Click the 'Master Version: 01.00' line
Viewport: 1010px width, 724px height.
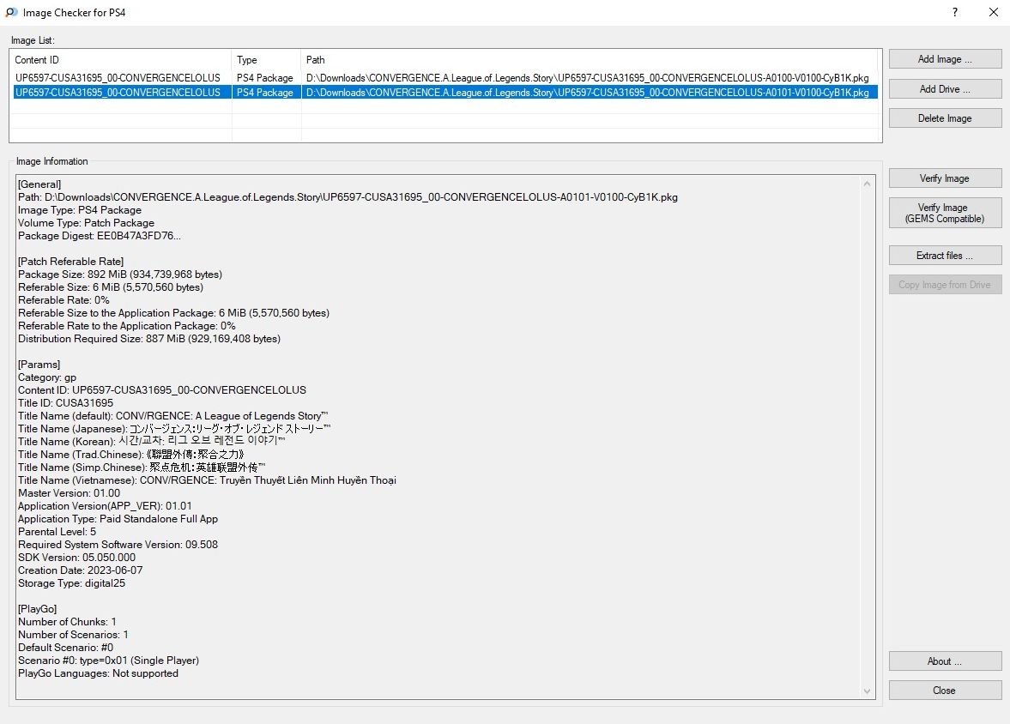[69, 493]
